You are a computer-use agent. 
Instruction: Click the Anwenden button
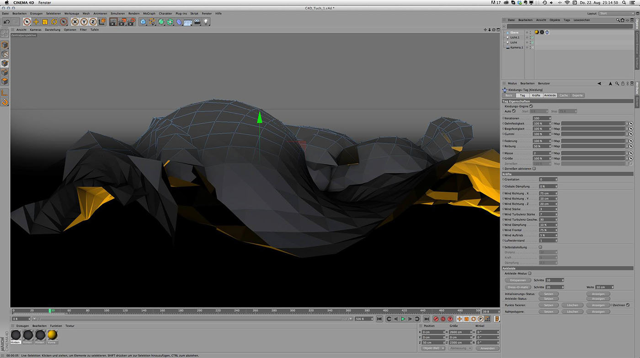pyautogui.click(x=487, y=348)
